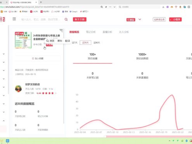The width and height of the screenshot is (192, 144).
Task: Switch to the 直播分析 tab
Action: point(107,32)
